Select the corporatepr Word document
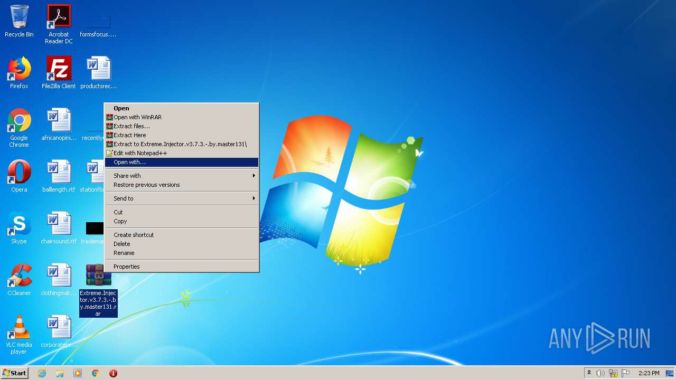The image size is (676, 380). (59, 331)
